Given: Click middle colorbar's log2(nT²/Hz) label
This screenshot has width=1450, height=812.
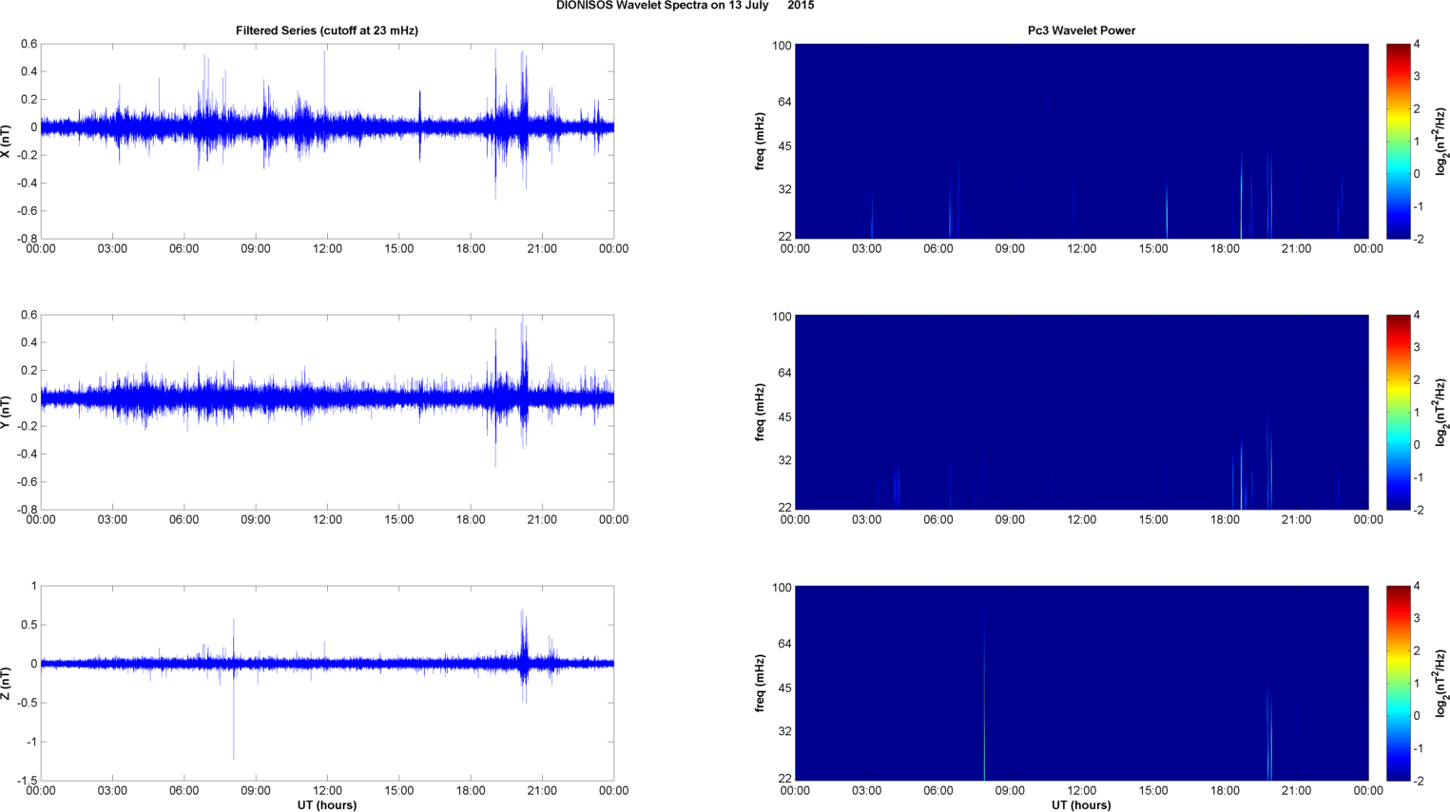Looking at the screenshot, I should pos(1441,412).
